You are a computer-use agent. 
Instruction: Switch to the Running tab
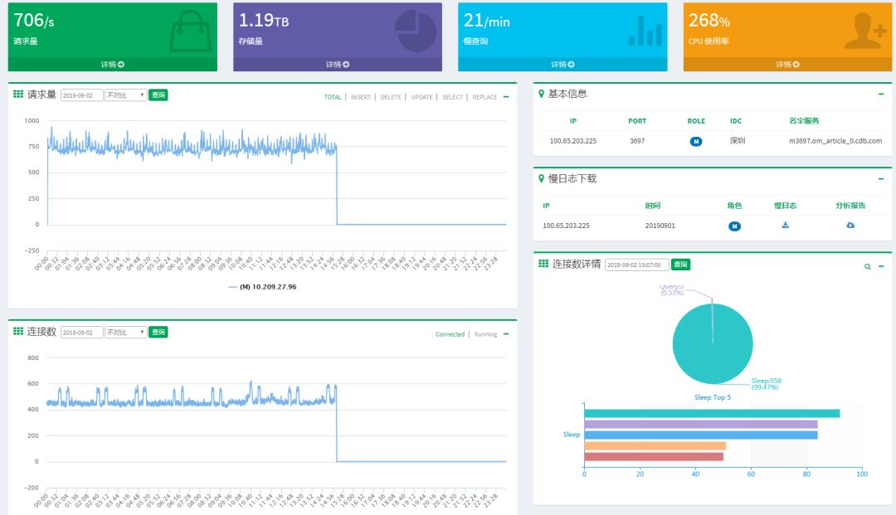(485, 334)
